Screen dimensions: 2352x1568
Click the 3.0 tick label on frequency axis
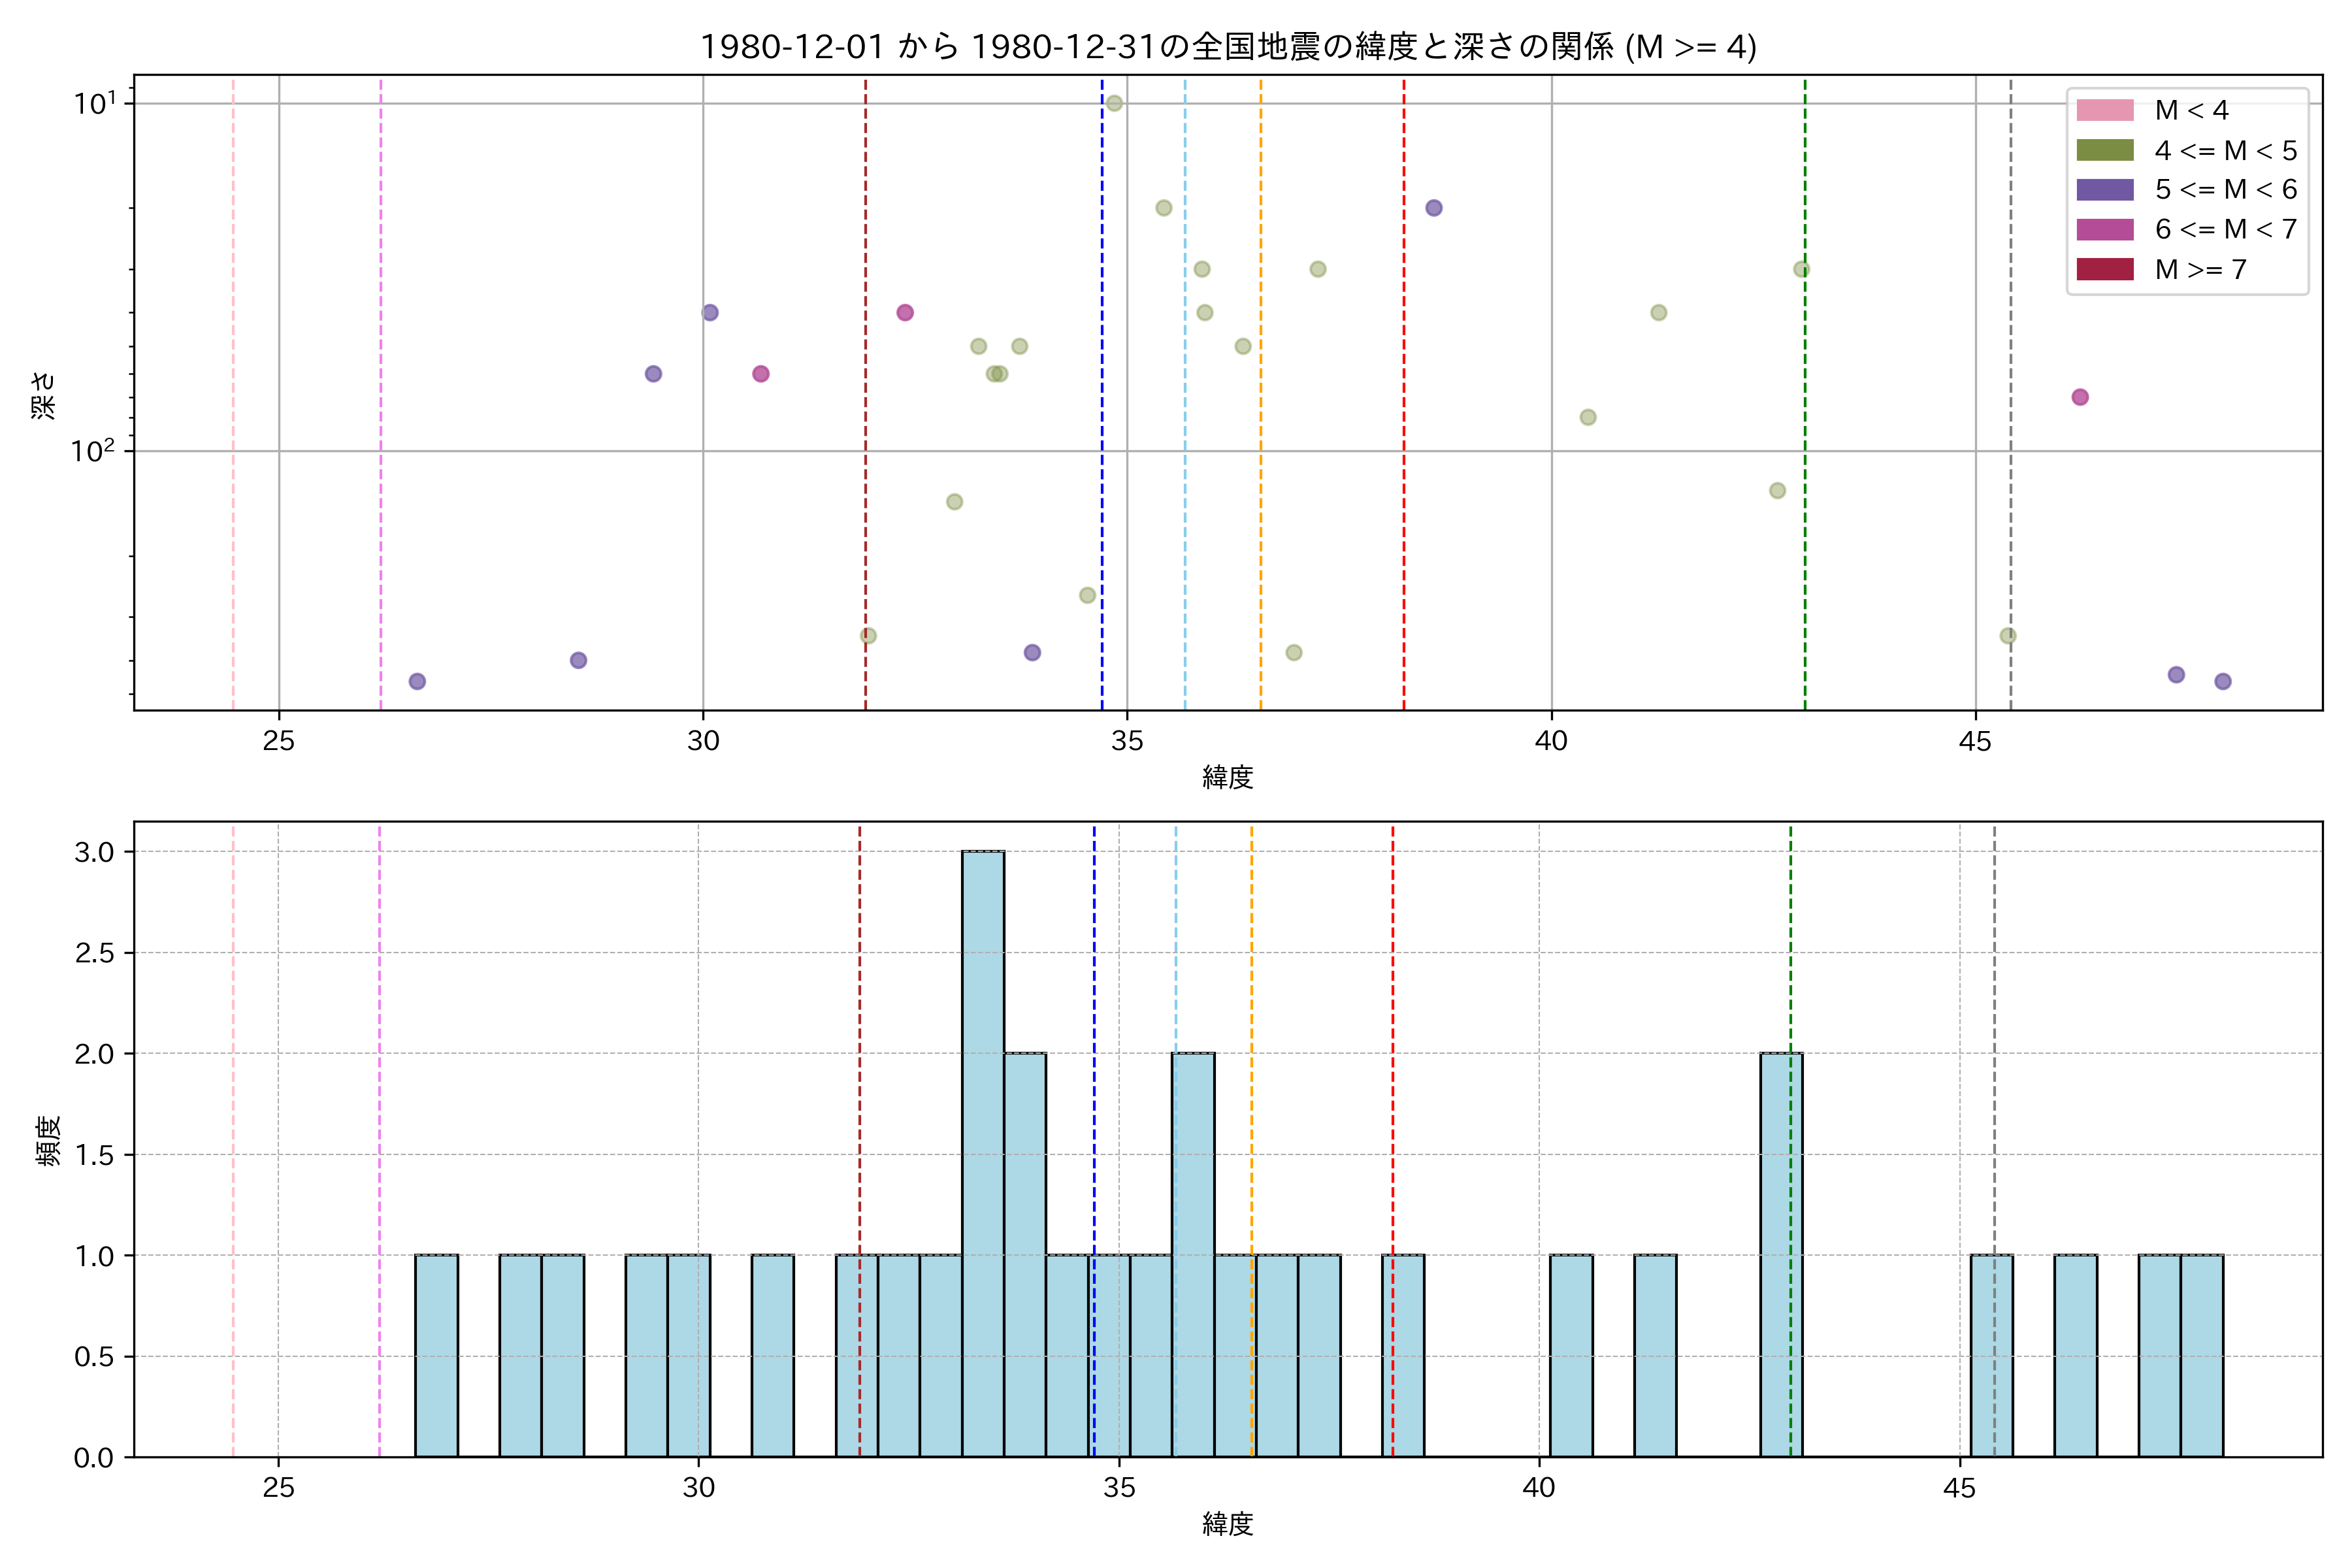(x=94, y=852)
